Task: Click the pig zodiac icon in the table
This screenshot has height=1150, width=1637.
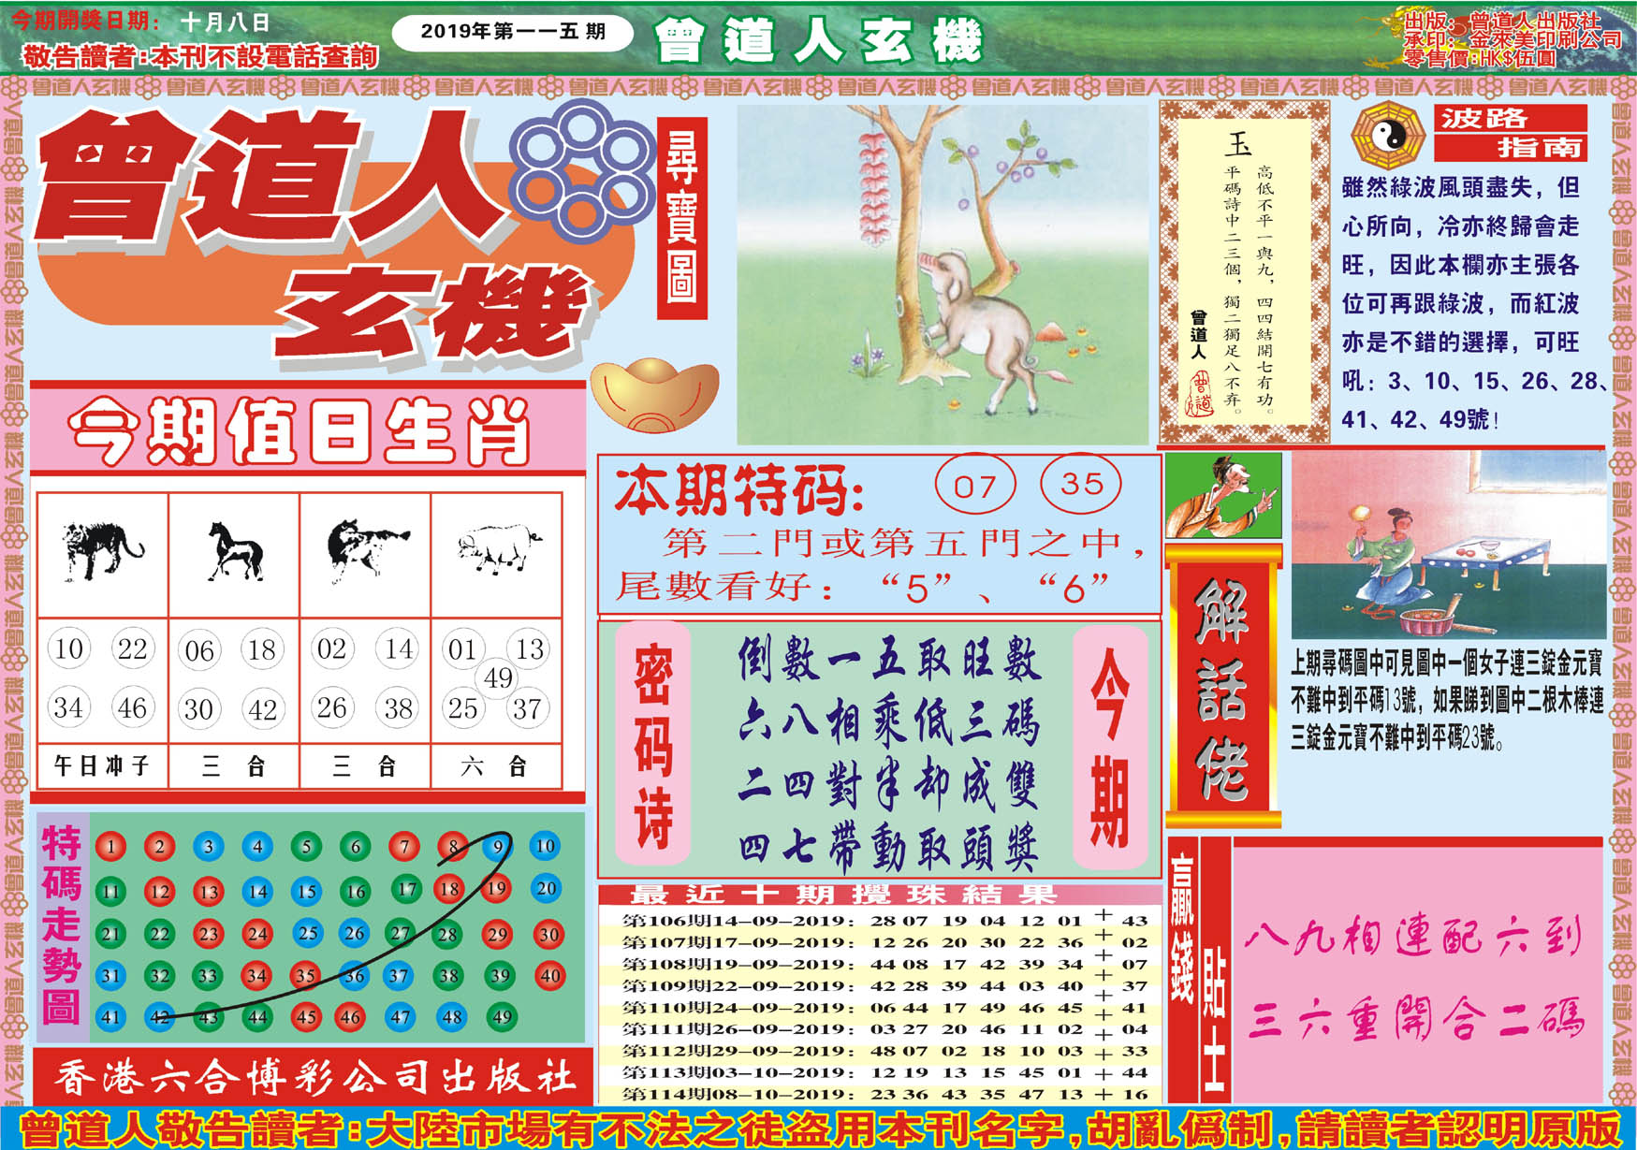Action: [497, 548]
